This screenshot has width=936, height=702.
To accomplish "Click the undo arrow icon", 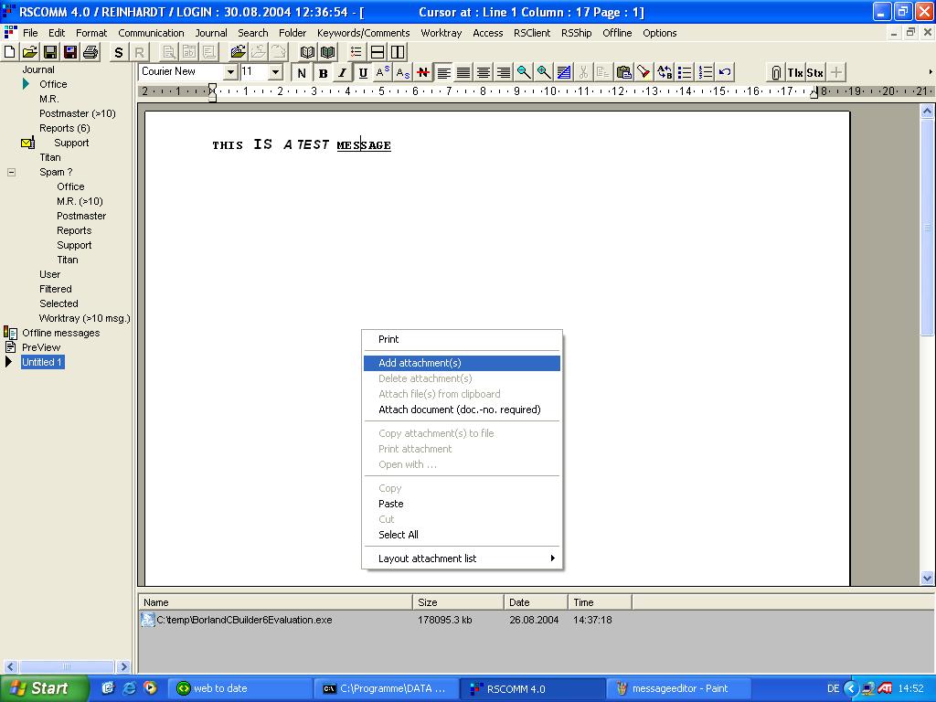I will 725,72.
